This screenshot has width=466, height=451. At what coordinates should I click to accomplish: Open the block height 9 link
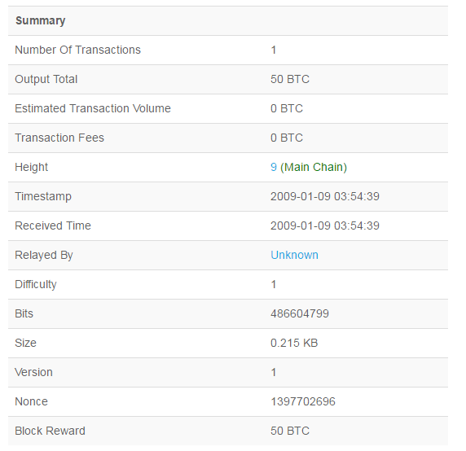[274, 167]
